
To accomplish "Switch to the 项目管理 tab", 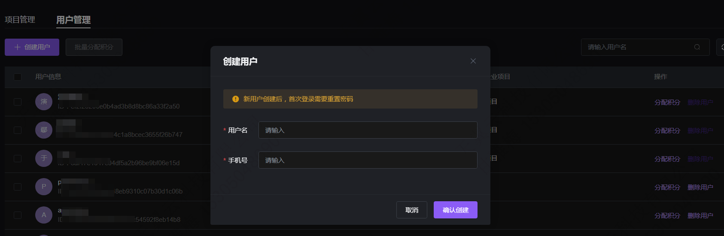I will pyautogui.click(x=20, y=20).
